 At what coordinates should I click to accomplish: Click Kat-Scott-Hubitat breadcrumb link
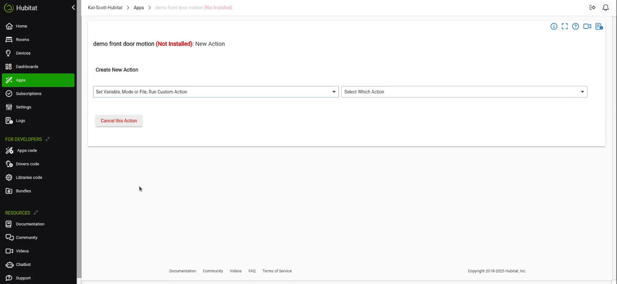tap(105, 8)
